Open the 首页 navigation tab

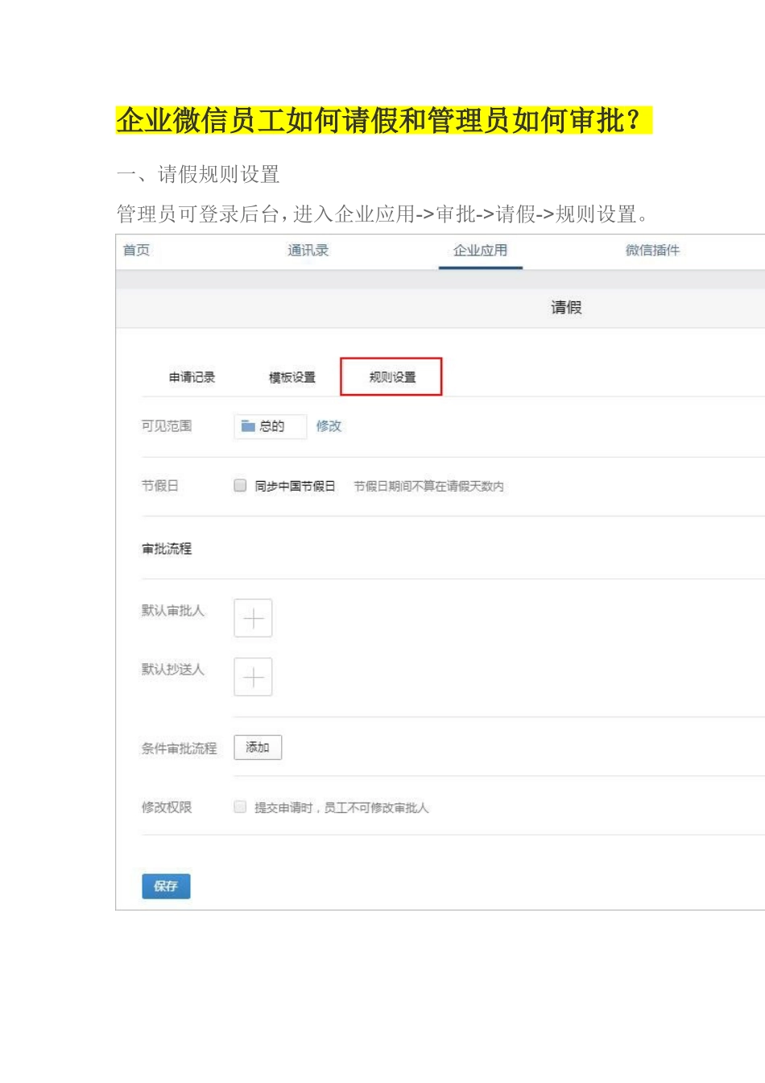tap(136, 251)
